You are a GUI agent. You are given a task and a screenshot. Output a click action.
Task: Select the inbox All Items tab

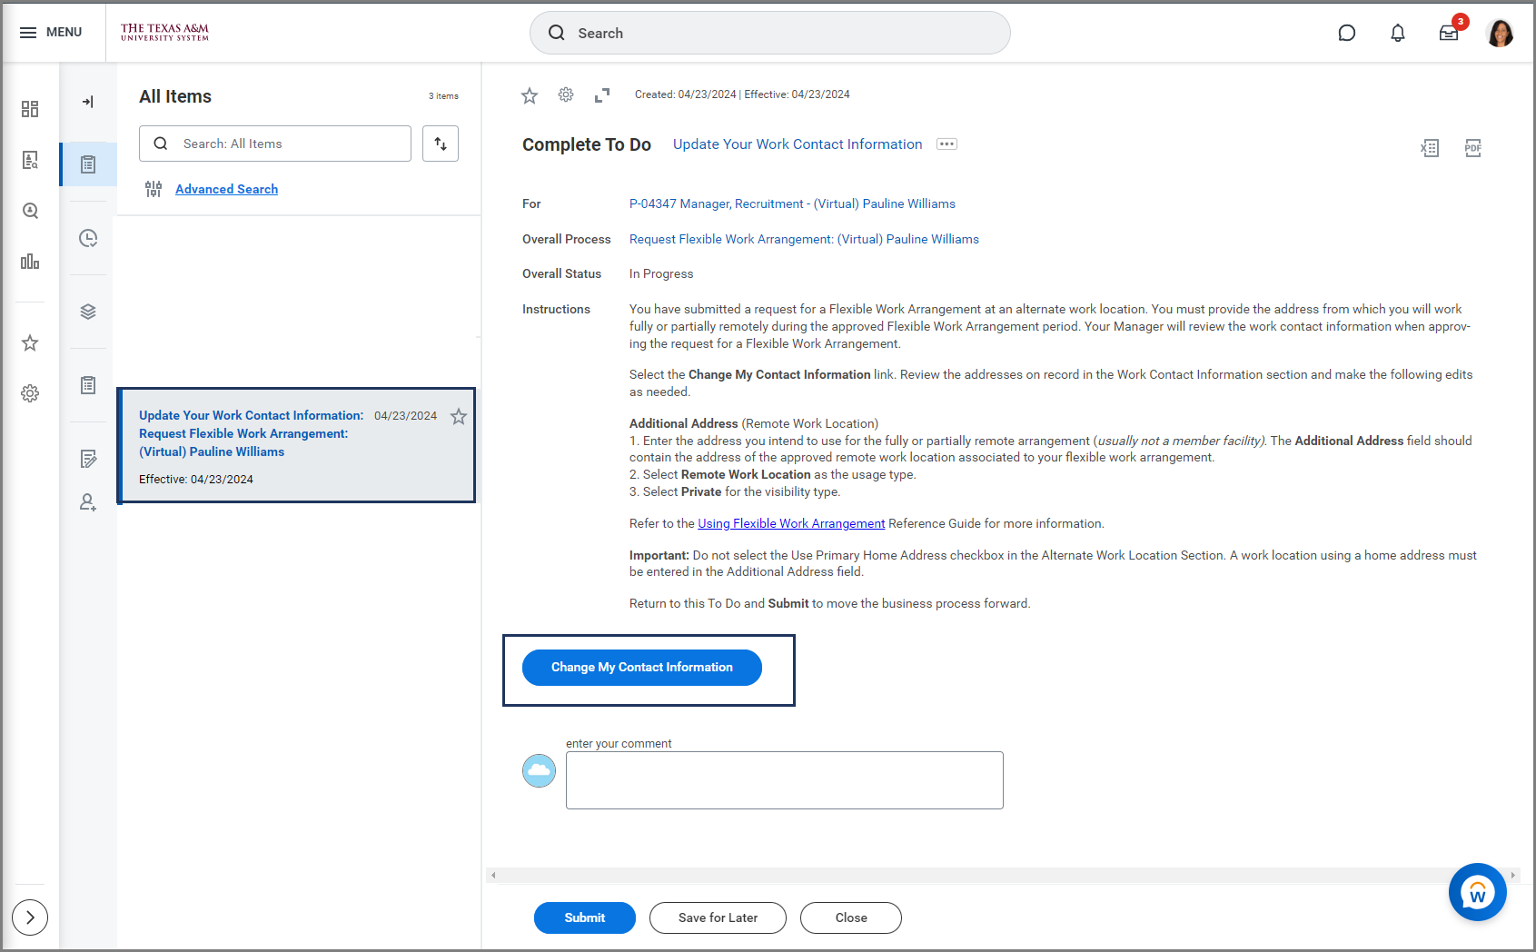[88, 164]
